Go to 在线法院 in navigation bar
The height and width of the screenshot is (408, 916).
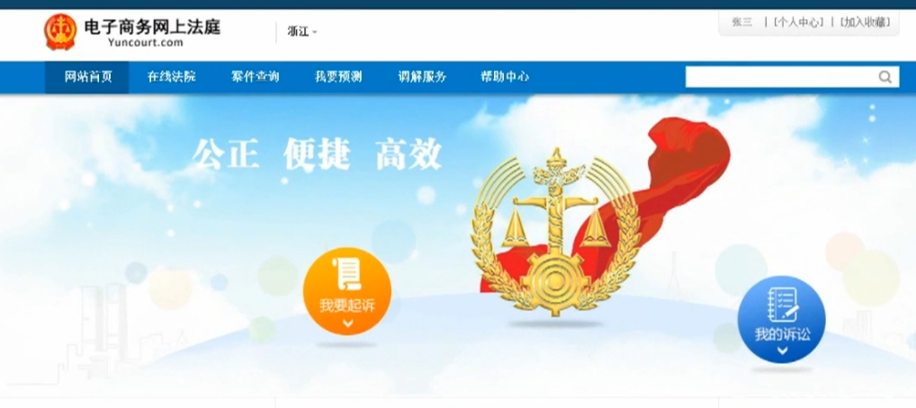click(x=171, y=77)
